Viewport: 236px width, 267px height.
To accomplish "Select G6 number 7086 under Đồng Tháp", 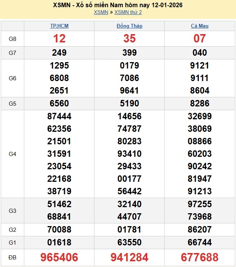I will tap(129, 78).
